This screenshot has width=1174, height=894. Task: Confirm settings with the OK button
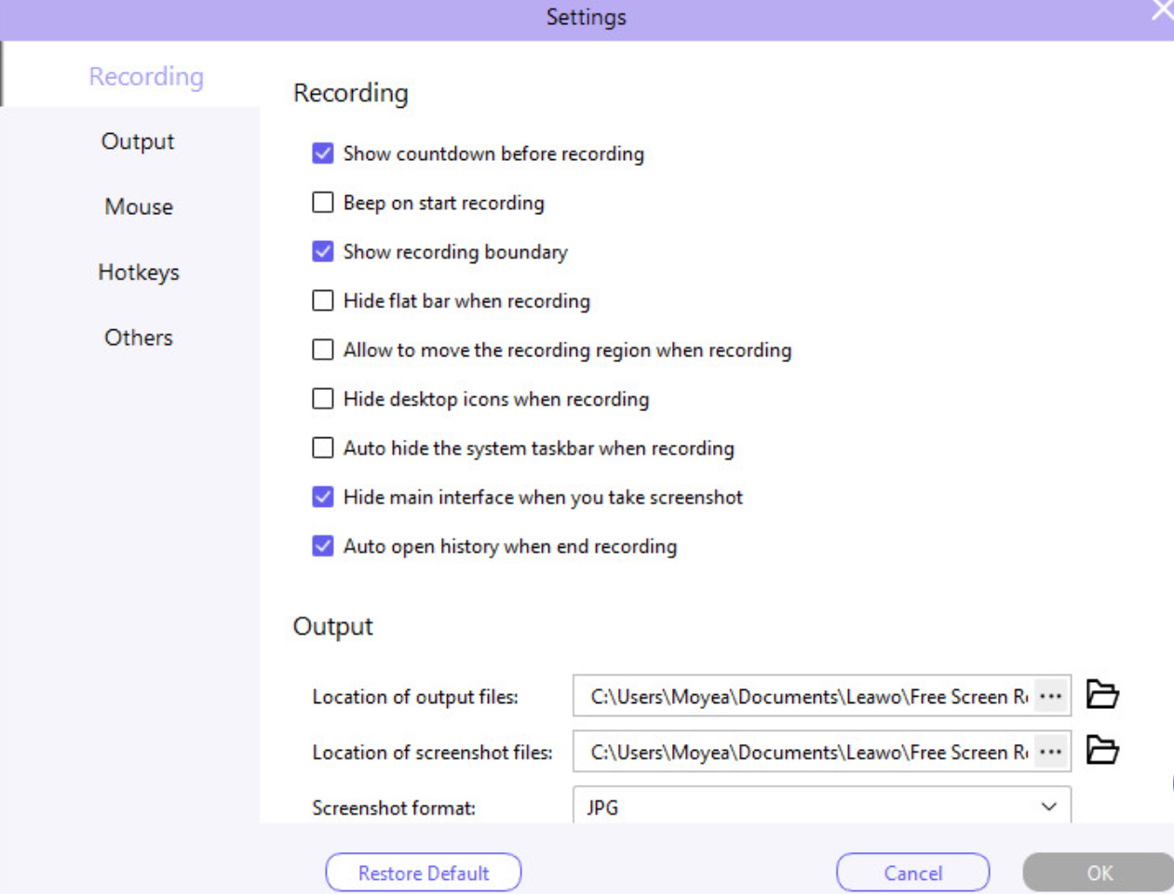(1099, 873)
